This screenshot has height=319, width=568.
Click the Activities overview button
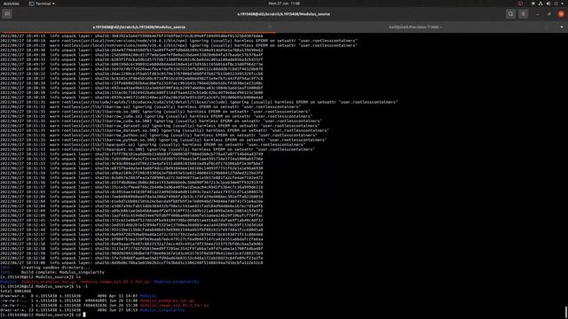12,4
